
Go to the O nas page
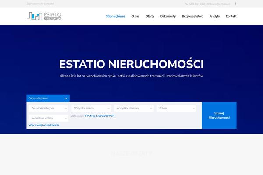[135, 16]
